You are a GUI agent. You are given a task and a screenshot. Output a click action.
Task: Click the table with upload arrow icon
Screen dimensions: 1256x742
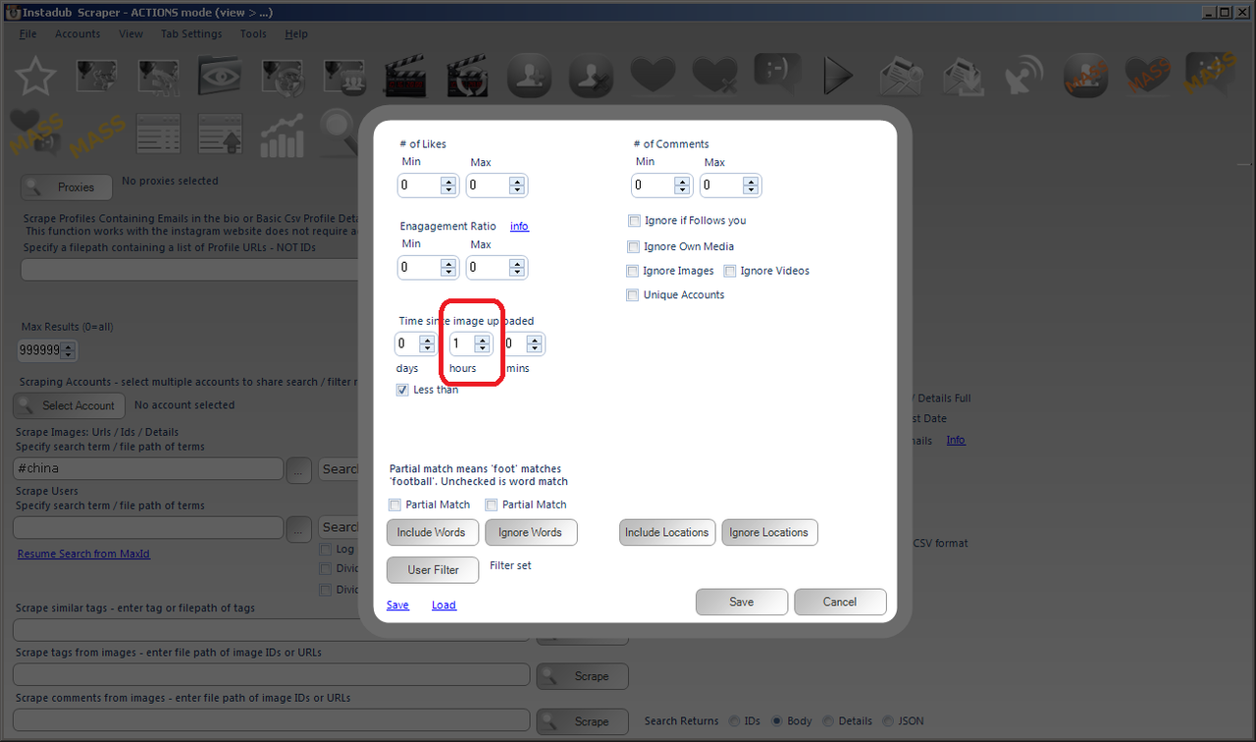(220, 134)
